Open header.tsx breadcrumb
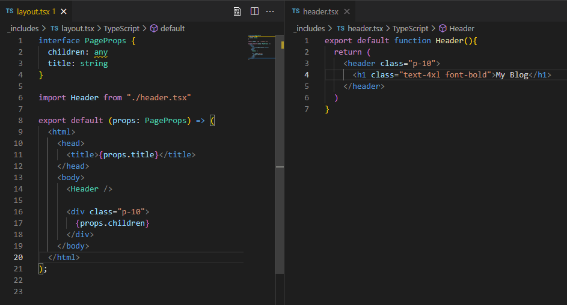 365,28
